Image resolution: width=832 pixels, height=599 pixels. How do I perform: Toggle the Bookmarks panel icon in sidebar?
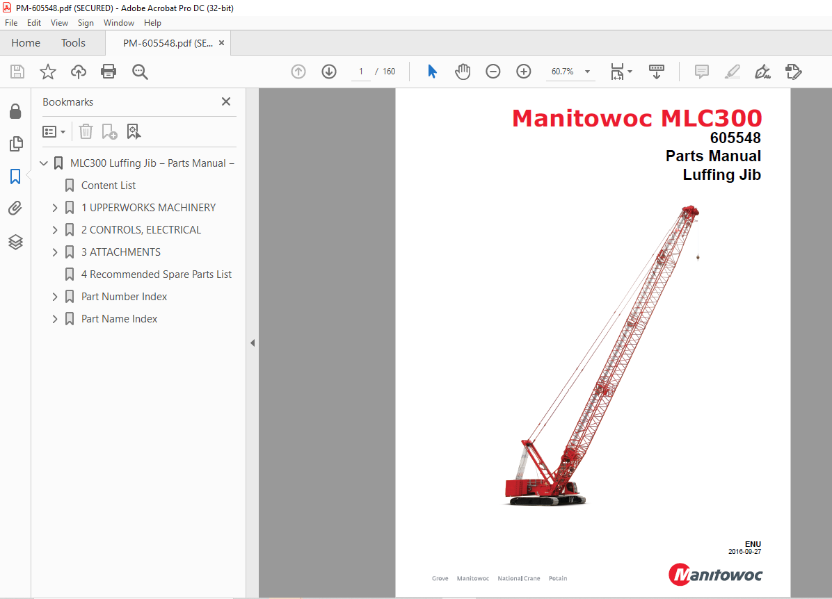[15, 177]
